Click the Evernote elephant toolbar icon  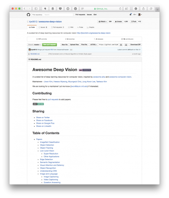coord(45,9)
